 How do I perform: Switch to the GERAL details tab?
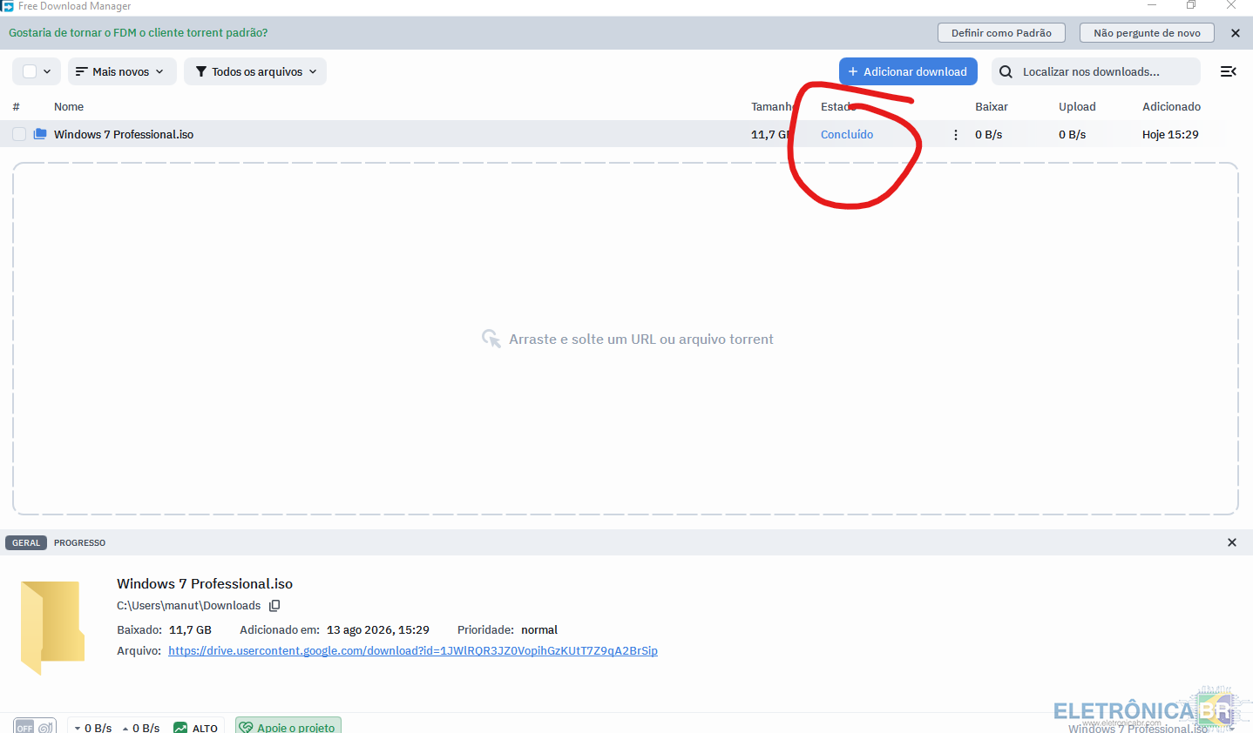(26, 542)
